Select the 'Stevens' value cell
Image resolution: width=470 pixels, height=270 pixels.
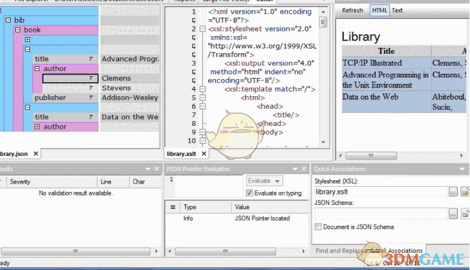[x=130, y=88]
